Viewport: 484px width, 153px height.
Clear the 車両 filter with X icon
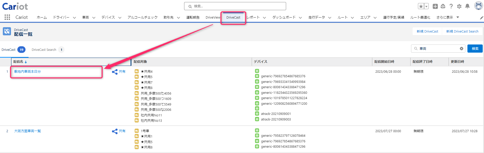pos(462,49)
